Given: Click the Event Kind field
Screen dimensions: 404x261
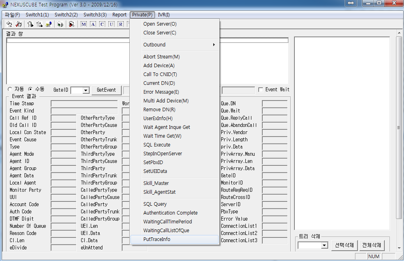Looking at the screenshot, I should [x=84, y=111].
